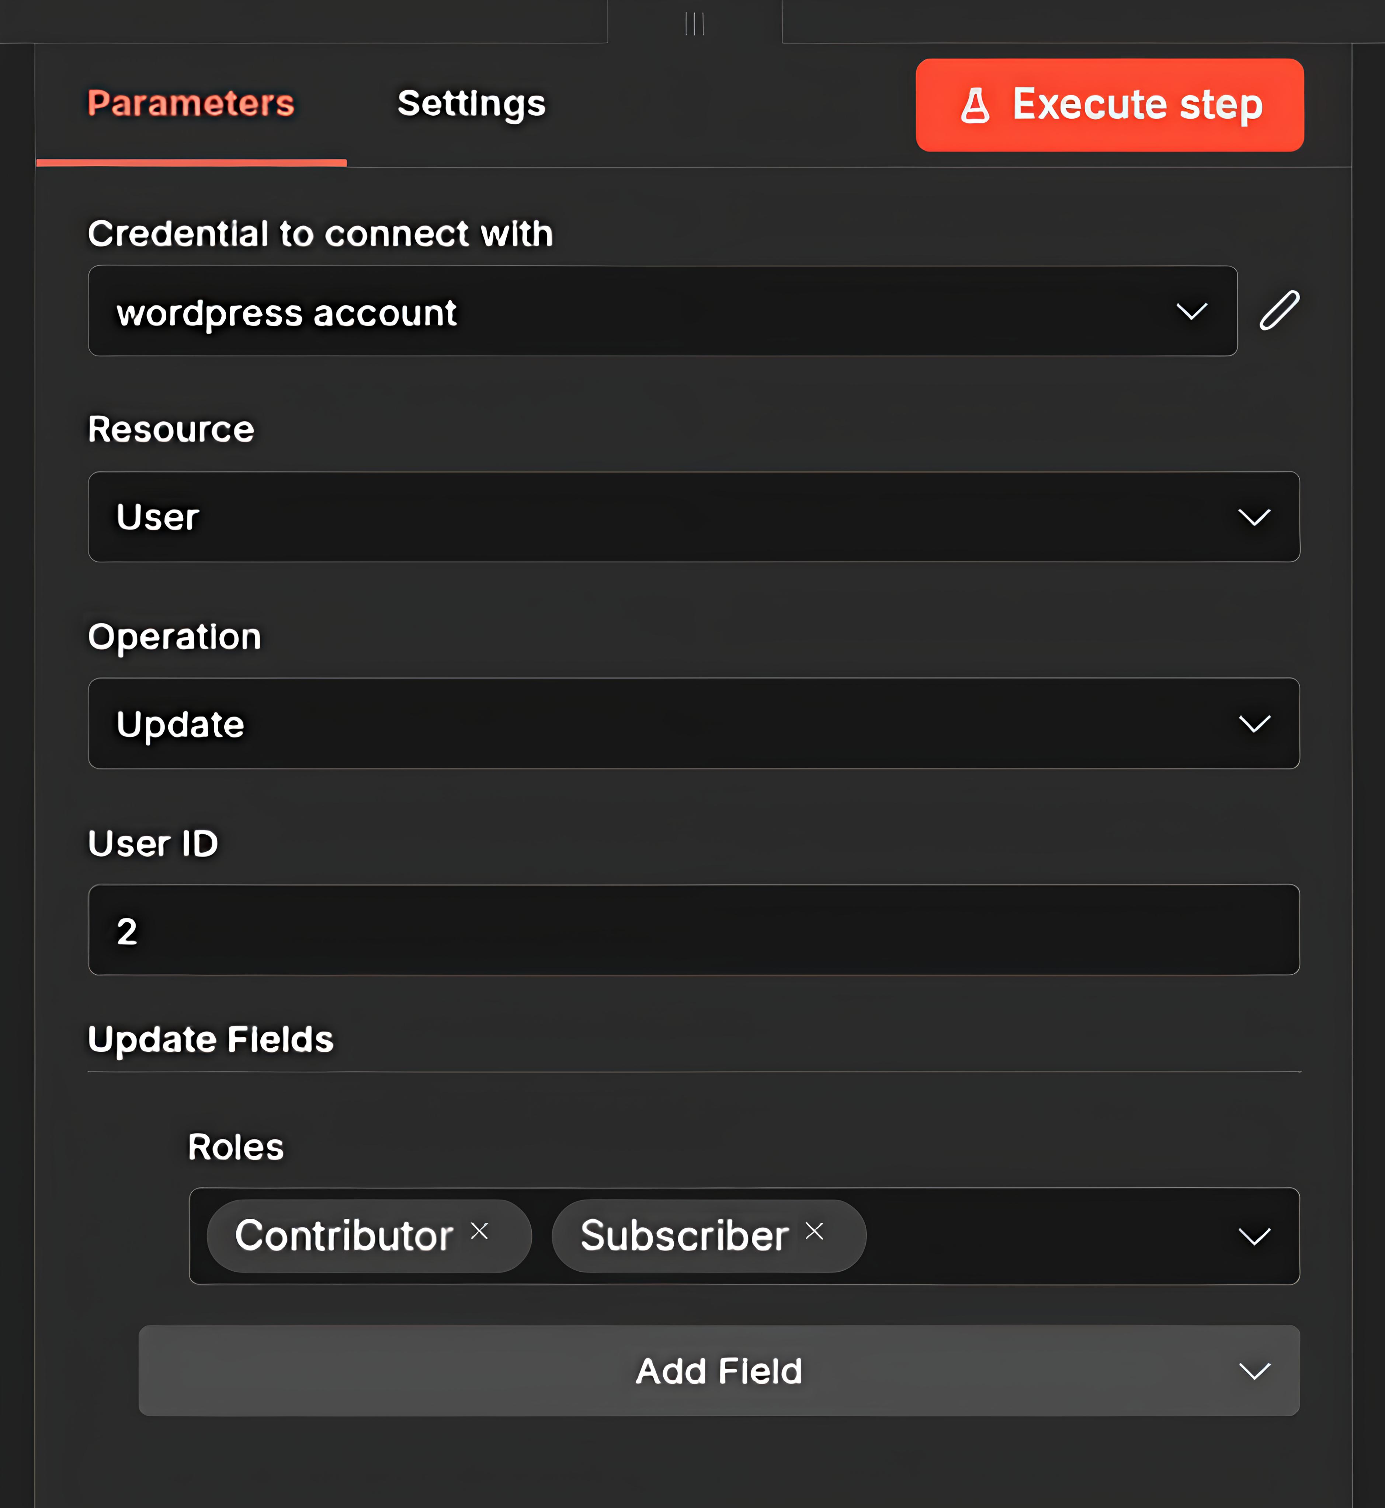
Task: Select the Contributor role chip
Action: [369, 1236]
